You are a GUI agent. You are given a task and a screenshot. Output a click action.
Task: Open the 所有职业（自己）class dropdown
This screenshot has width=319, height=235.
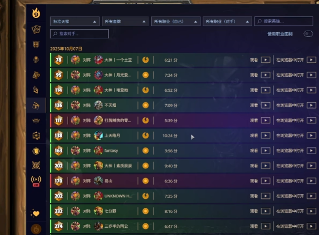[x=176, y=21]
